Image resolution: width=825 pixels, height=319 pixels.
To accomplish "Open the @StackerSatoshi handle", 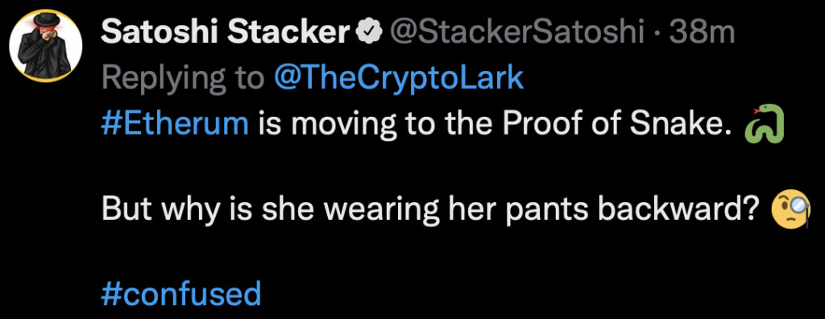I will (x=517, y=33).
